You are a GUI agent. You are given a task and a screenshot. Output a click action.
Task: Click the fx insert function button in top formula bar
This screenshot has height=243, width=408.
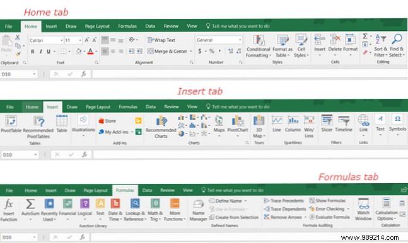[83, 74]
